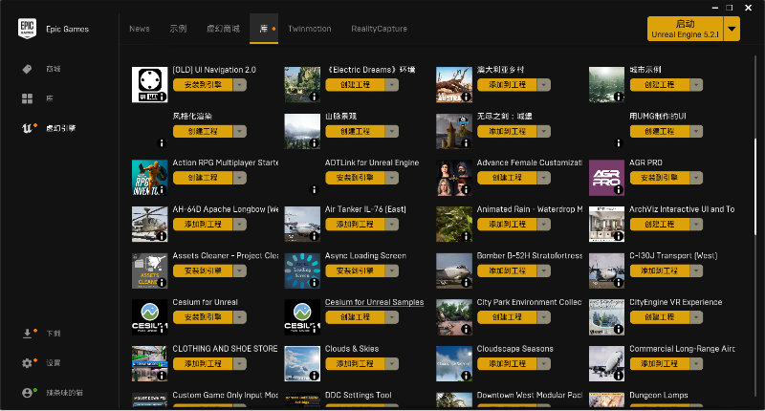Open the user account avatar icon
Image resolution: width=765 pixels, height=411 pixels.
coord(27,393)
